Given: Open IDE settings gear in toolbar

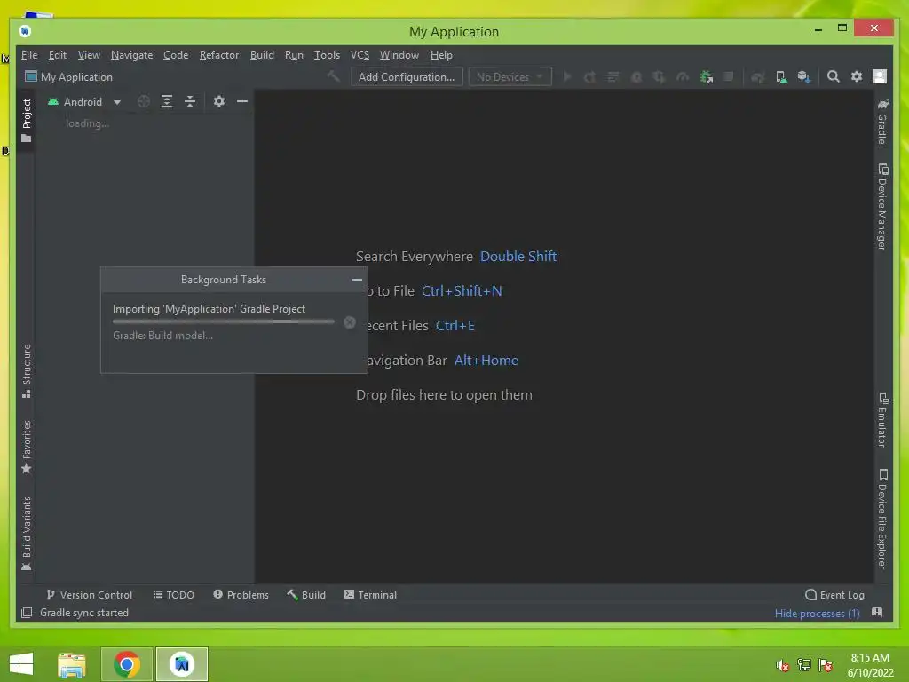Looking at the screenshot, I should click(x=857, y=76).
